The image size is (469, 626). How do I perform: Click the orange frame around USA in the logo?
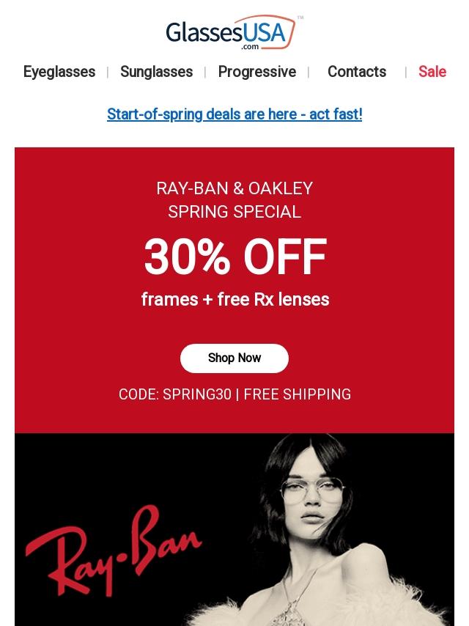point(292,32)
